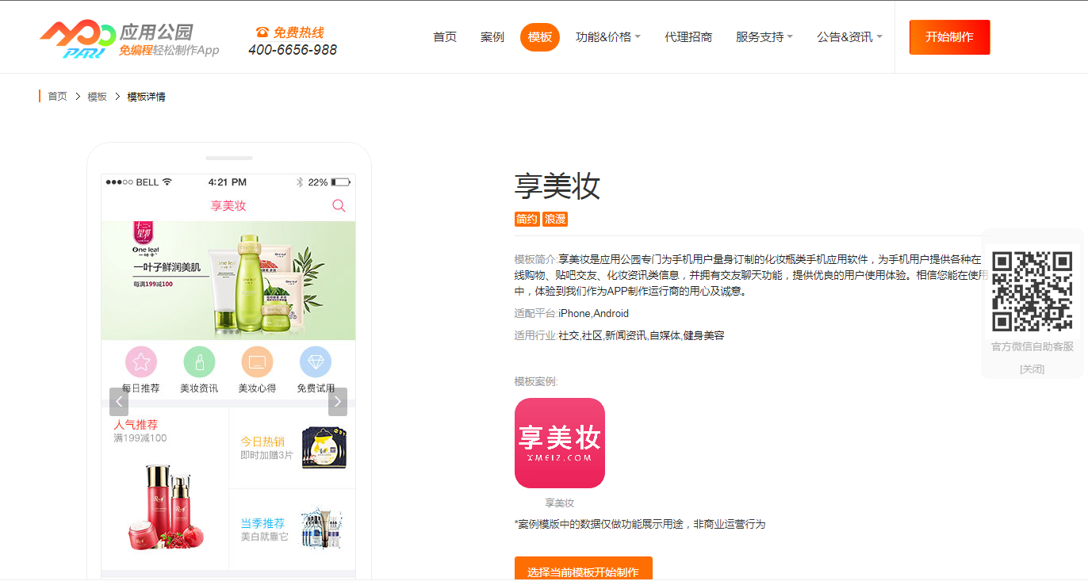1088x581 pixels.
Task: Advance preview with right arrow
Action: click(x=338, y=402)
